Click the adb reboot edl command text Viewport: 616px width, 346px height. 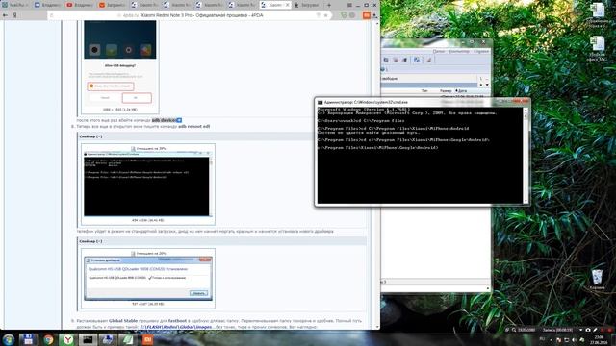(x=194, y=126)
